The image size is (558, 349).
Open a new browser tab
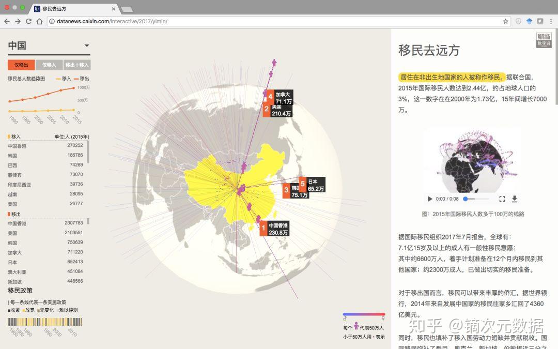(127, 9)
